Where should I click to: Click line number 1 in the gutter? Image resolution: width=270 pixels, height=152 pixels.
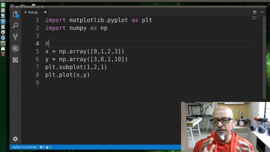pos(38,20)
